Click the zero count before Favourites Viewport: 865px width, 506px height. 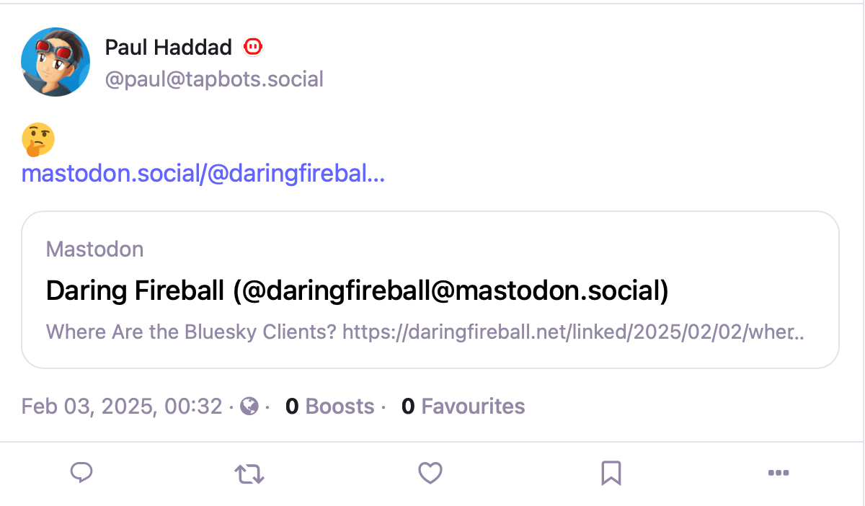[408, 407]
